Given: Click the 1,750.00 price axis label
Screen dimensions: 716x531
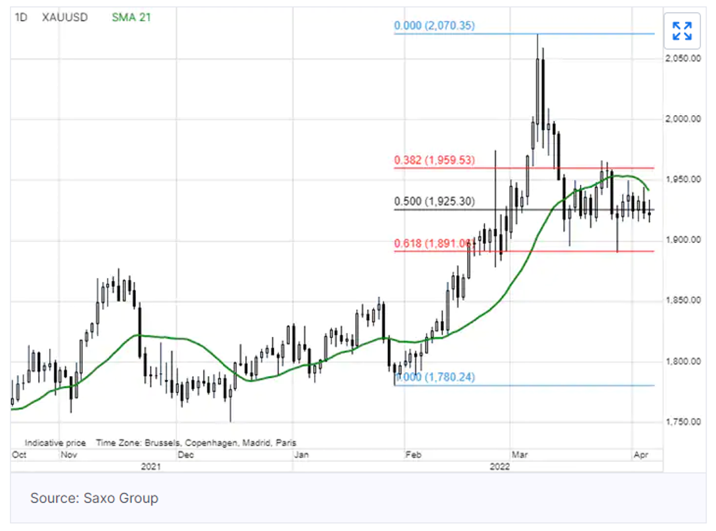Looking at the screenshot, I should tap(682, 422).
